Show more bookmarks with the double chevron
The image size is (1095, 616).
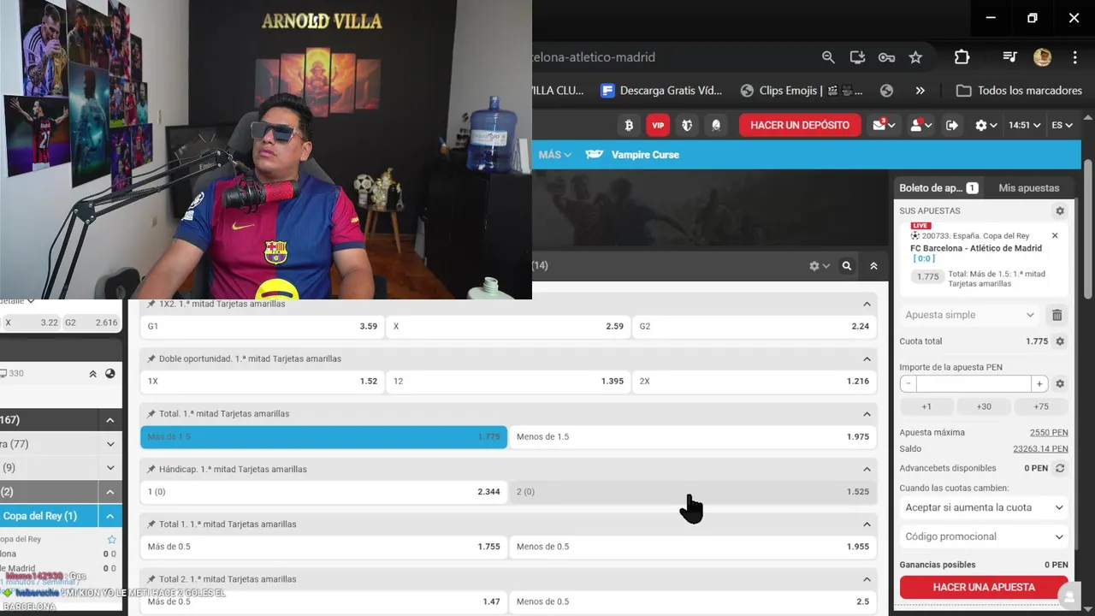920,91
